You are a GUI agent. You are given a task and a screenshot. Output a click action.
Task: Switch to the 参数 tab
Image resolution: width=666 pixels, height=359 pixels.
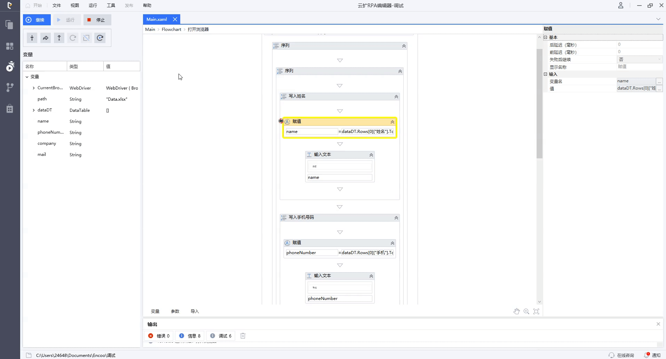pos(175,311)
